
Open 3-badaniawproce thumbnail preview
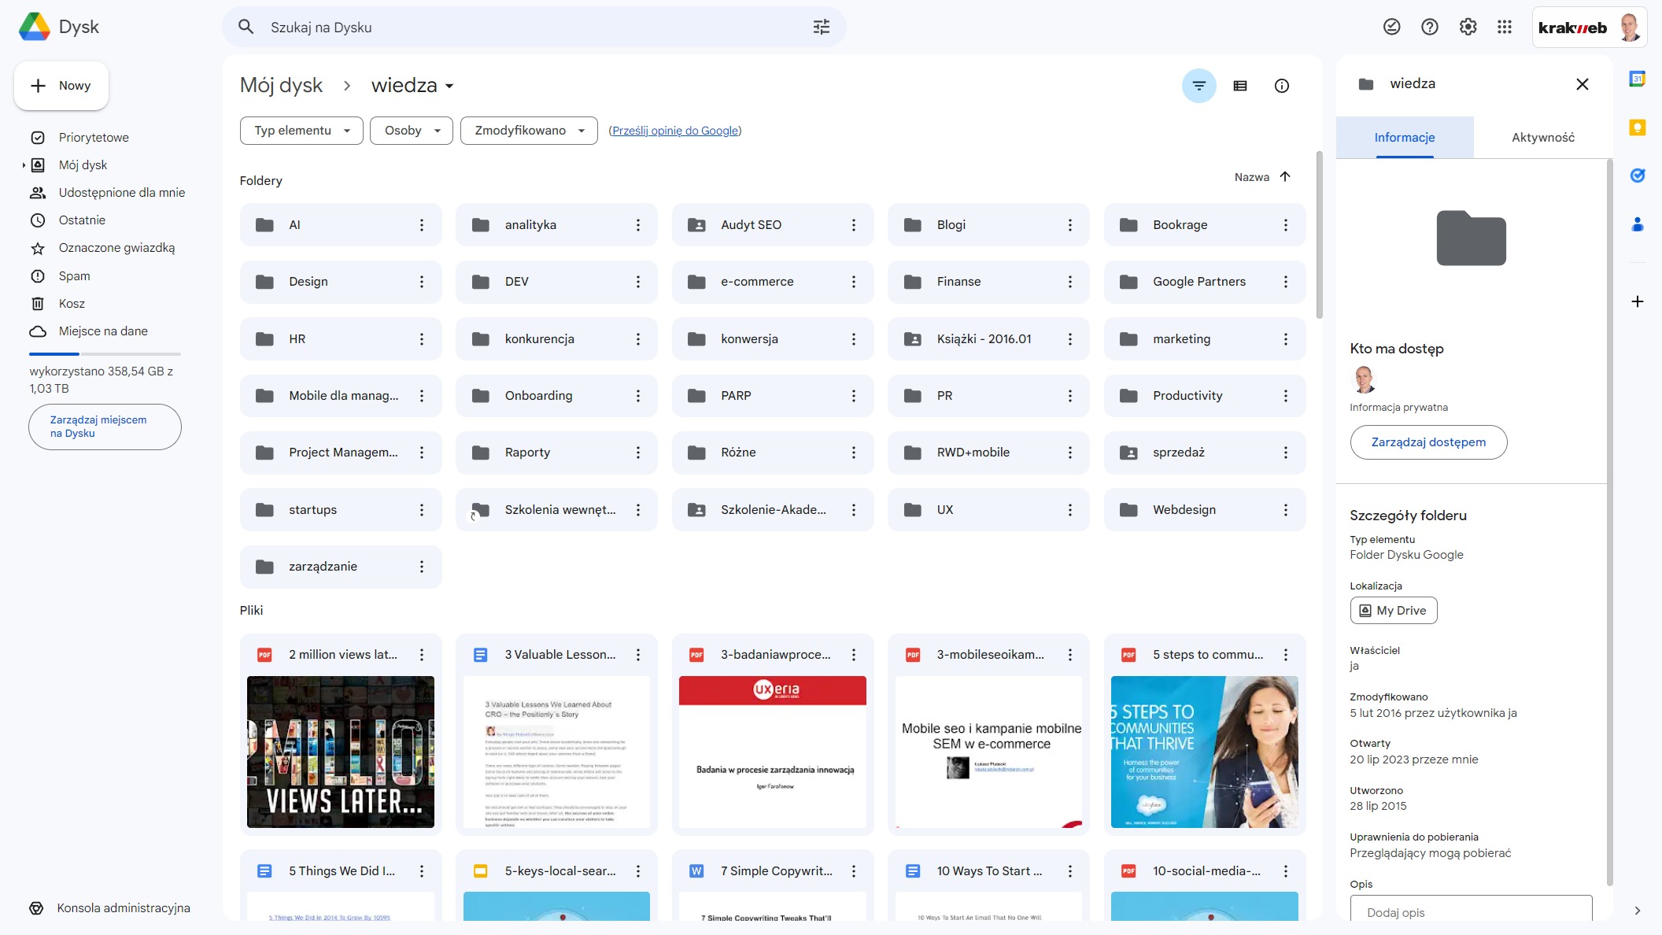(x=773, y=752)
